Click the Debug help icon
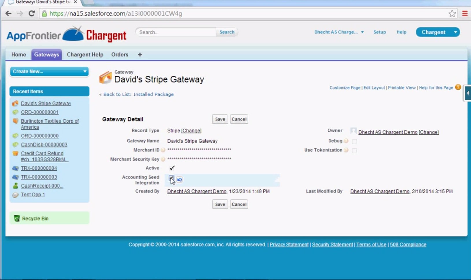This screenshot has width=471, height=280. [346, 141]
